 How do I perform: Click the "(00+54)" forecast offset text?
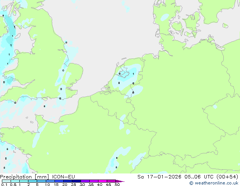[x=227, y=177]
